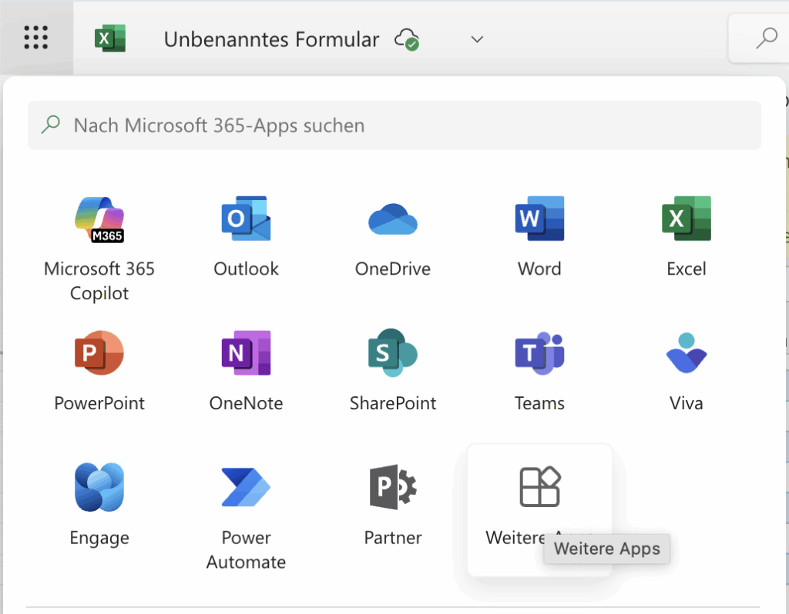Launch Teams from the app grid
789x614 pixels.
point(539,372)
